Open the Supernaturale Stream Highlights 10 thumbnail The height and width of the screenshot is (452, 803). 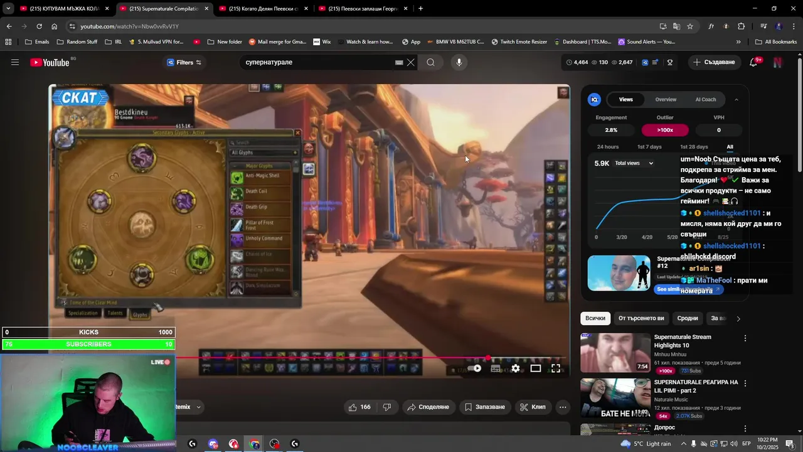(x=615, y=352)
